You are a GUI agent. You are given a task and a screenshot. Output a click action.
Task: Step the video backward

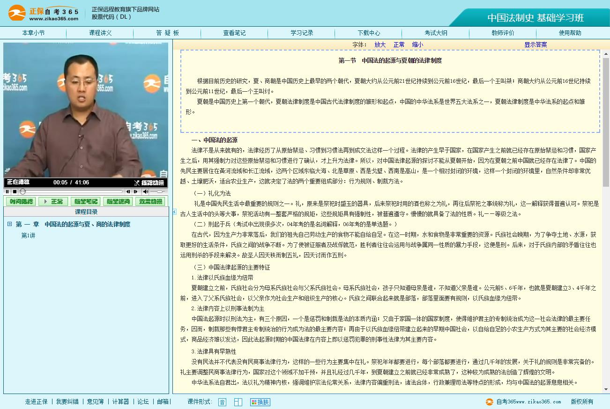click(128, 191)
